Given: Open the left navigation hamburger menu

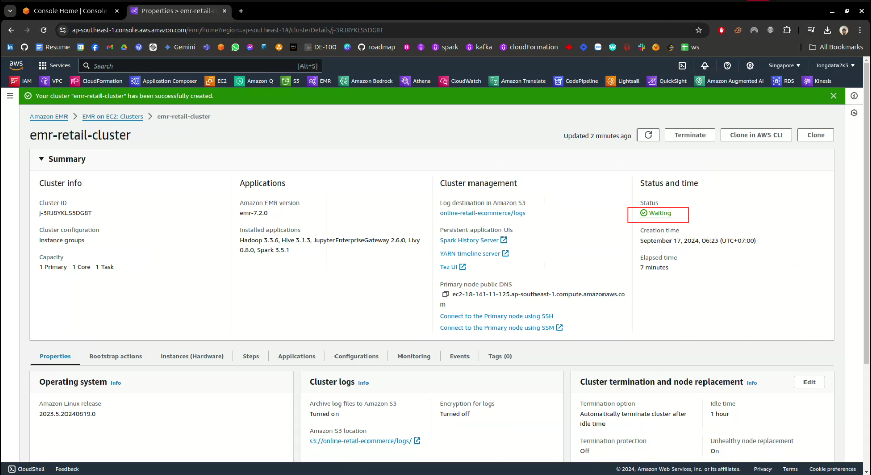Looking at the screenshot, I should (10, 96).
